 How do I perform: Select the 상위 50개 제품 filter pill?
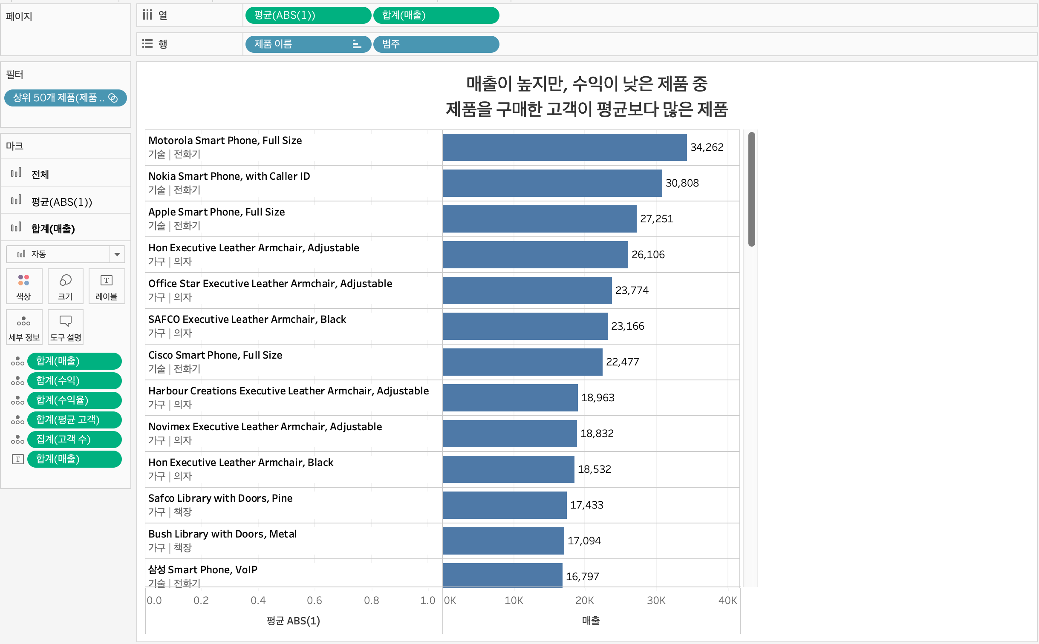(x=65, y=98)
